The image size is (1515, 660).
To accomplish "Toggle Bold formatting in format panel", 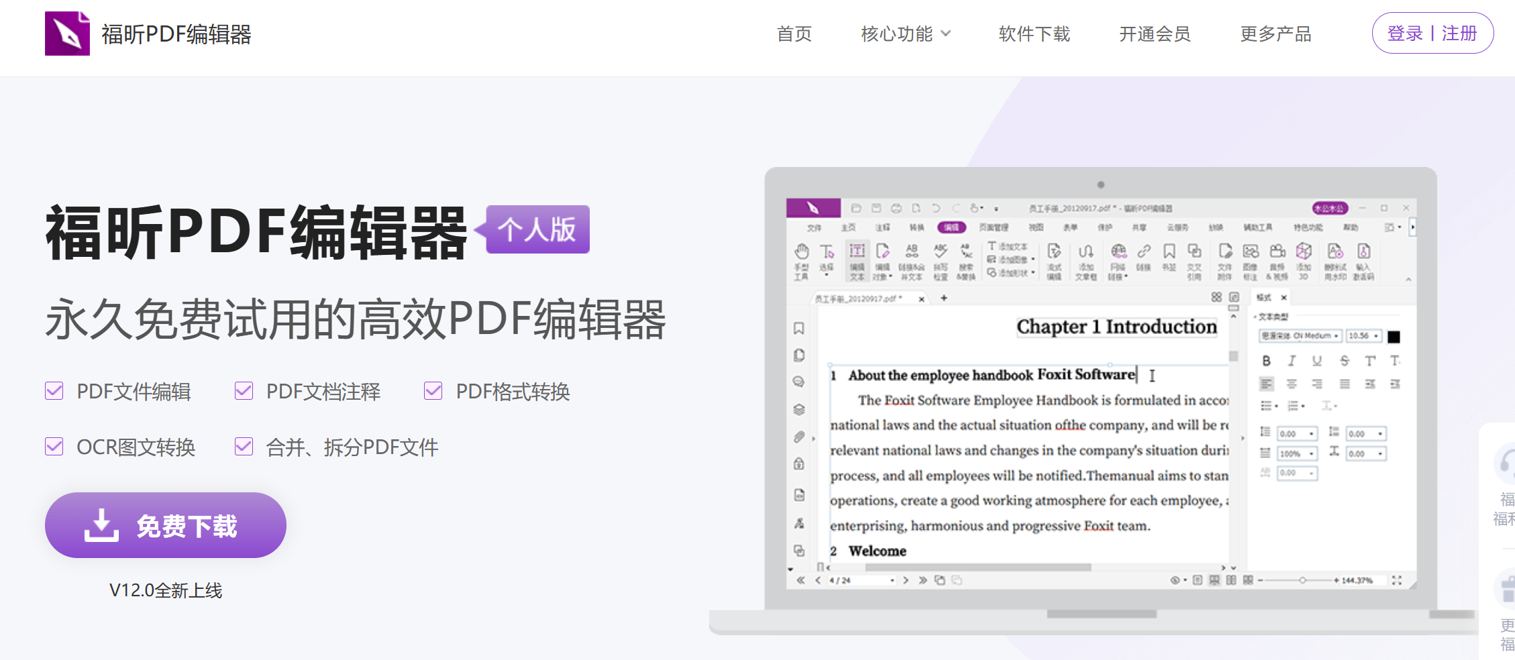I will tap(1266, 361).
